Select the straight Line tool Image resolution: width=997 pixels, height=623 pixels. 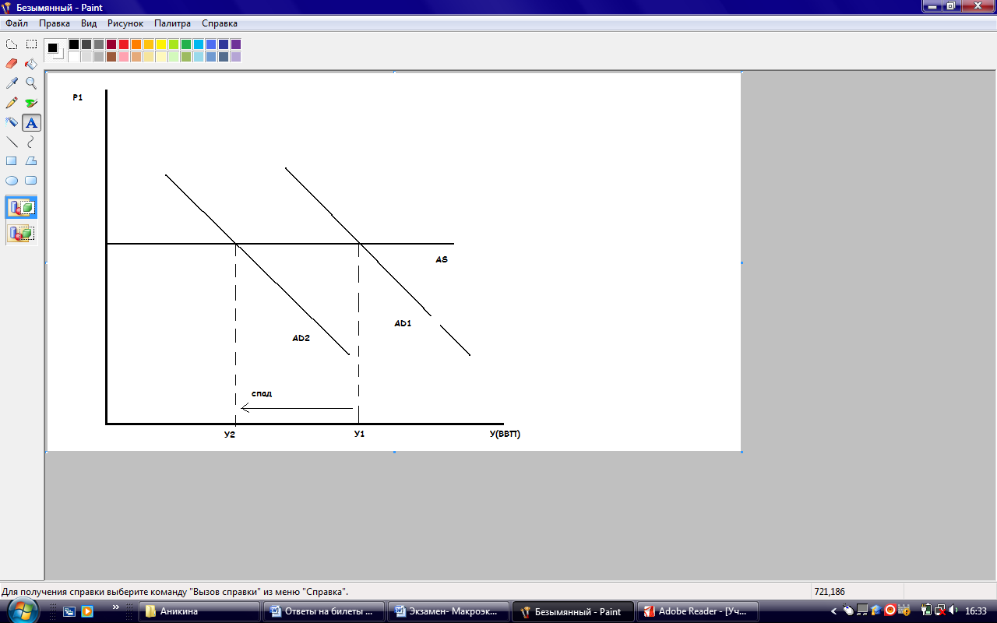[12, 142]
